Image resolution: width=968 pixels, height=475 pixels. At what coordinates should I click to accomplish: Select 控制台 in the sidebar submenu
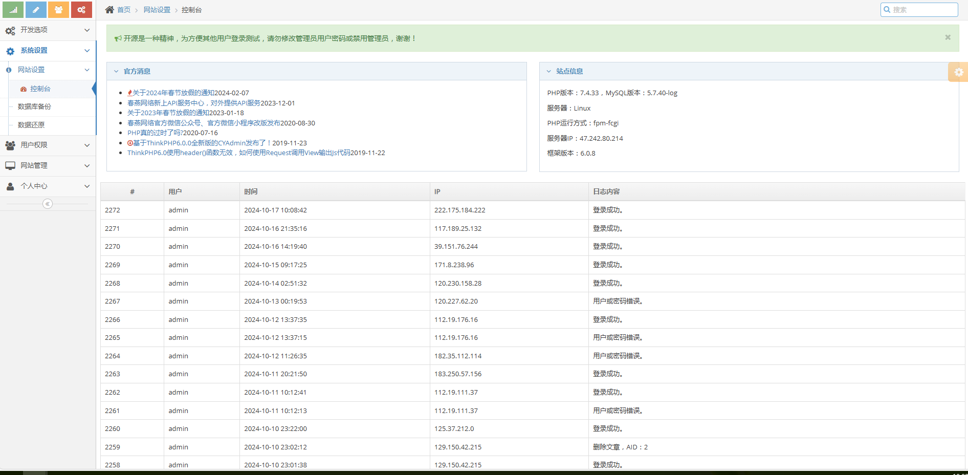pyautogui.click(x=40, y=89)
